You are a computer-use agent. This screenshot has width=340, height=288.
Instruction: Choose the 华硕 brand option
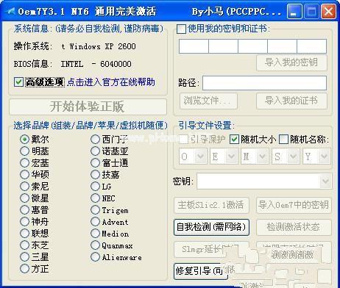[x=24, y=175]
